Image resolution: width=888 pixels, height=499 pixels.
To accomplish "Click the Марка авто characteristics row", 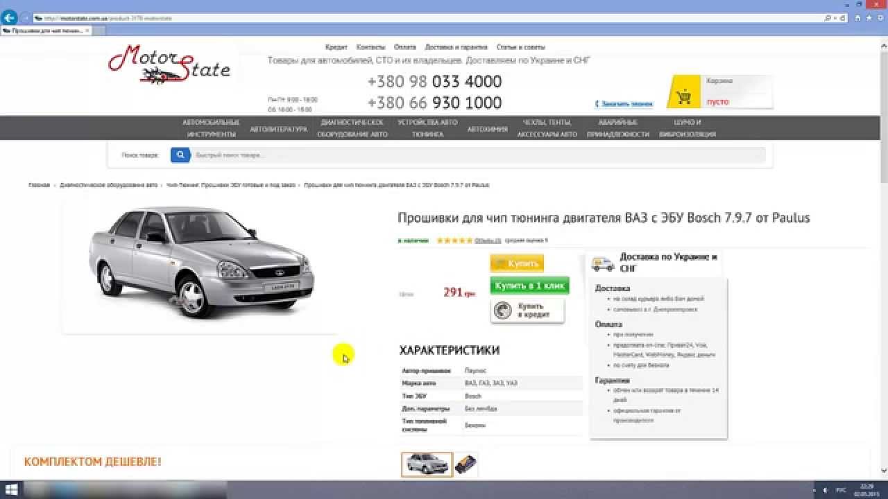I will pyautogui.click(x=491, y=383).
